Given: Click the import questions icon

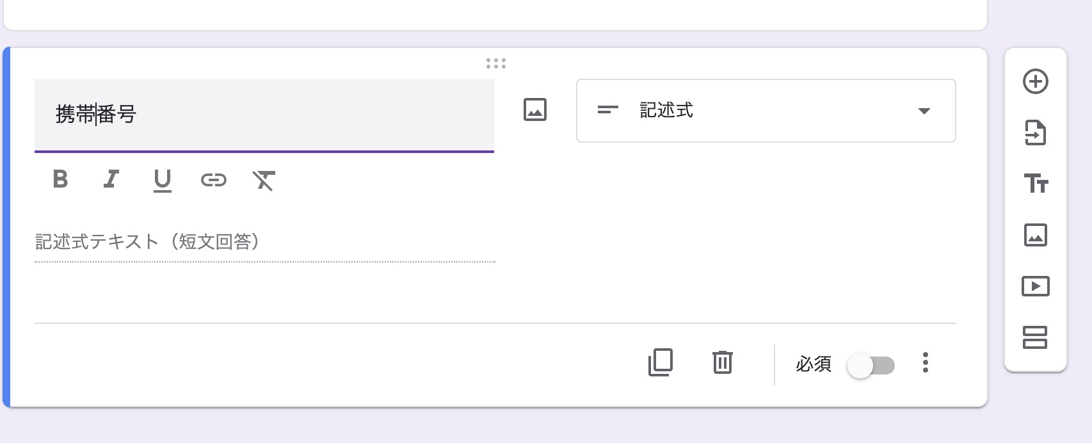Looking at the screenshot, I should coord(1035,133).
